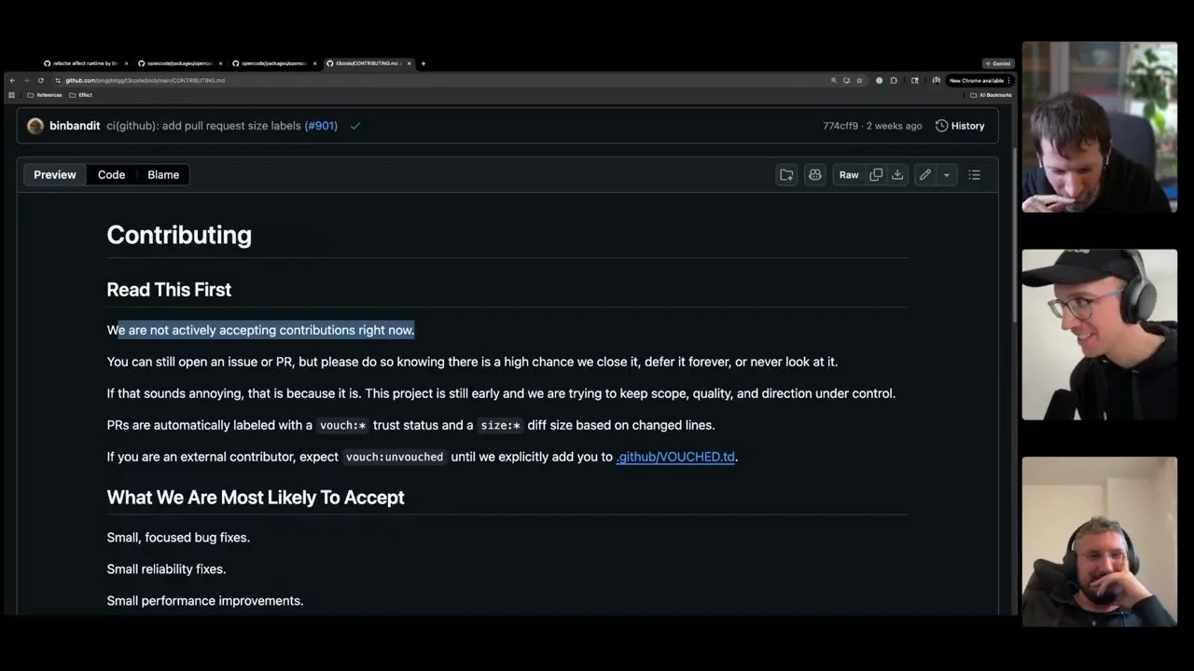Edit this file with the pencil icon
The image size is (1194, 671).
click(925, 175)
